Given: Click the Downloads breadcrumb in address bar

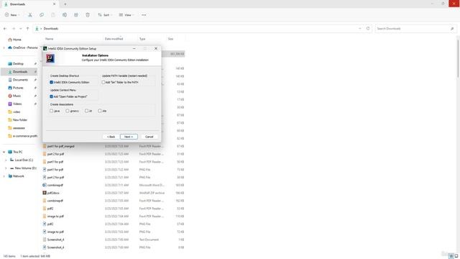Looking at the screenshot, I should click(51, 29).
